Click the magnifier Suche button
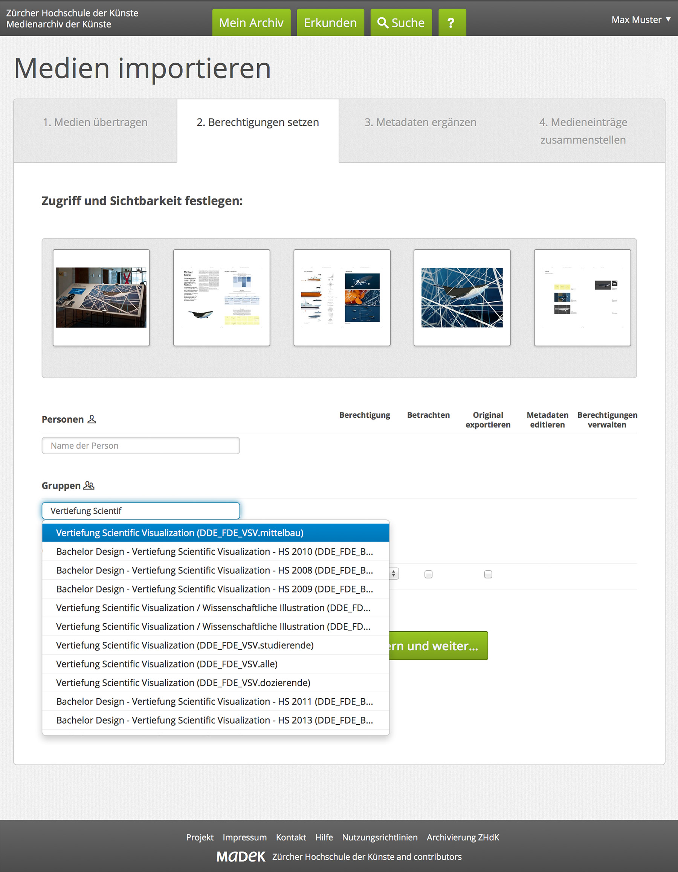The width and height of the screenshot is (678, 872). pos(401,23)
